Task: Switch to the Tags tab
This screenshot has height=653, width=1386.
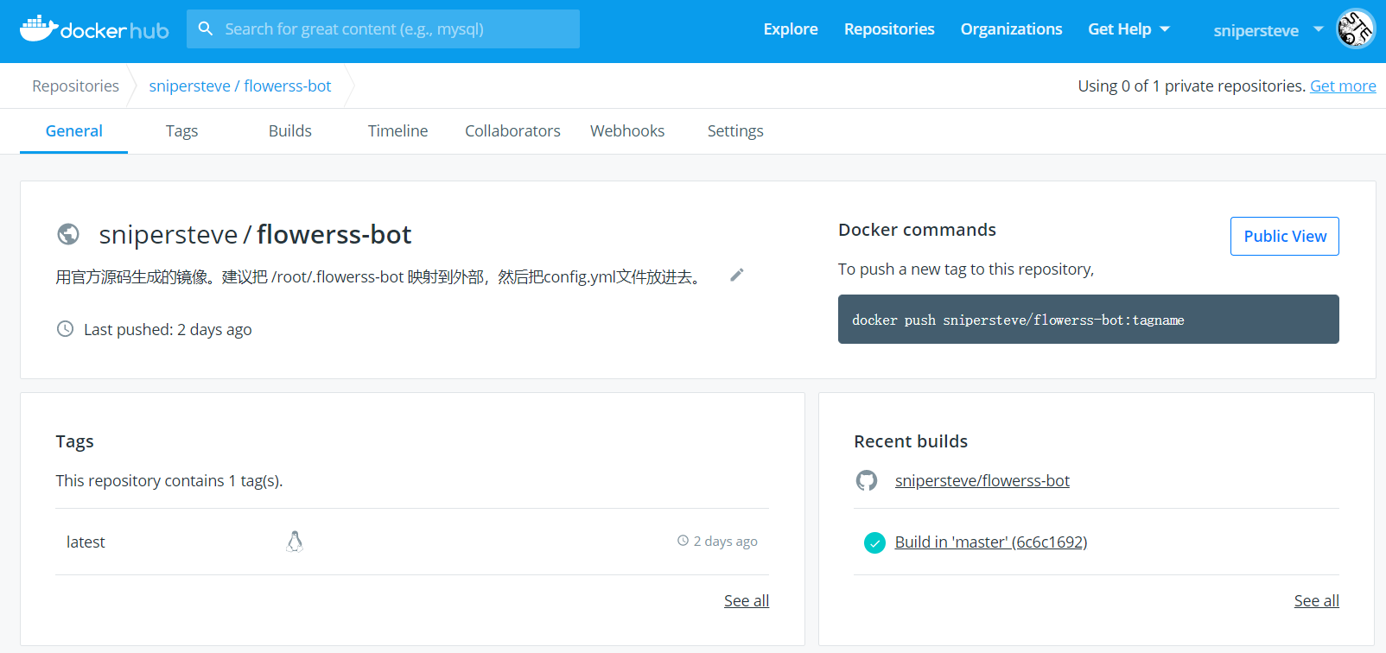Action: (x=181, y=131)
